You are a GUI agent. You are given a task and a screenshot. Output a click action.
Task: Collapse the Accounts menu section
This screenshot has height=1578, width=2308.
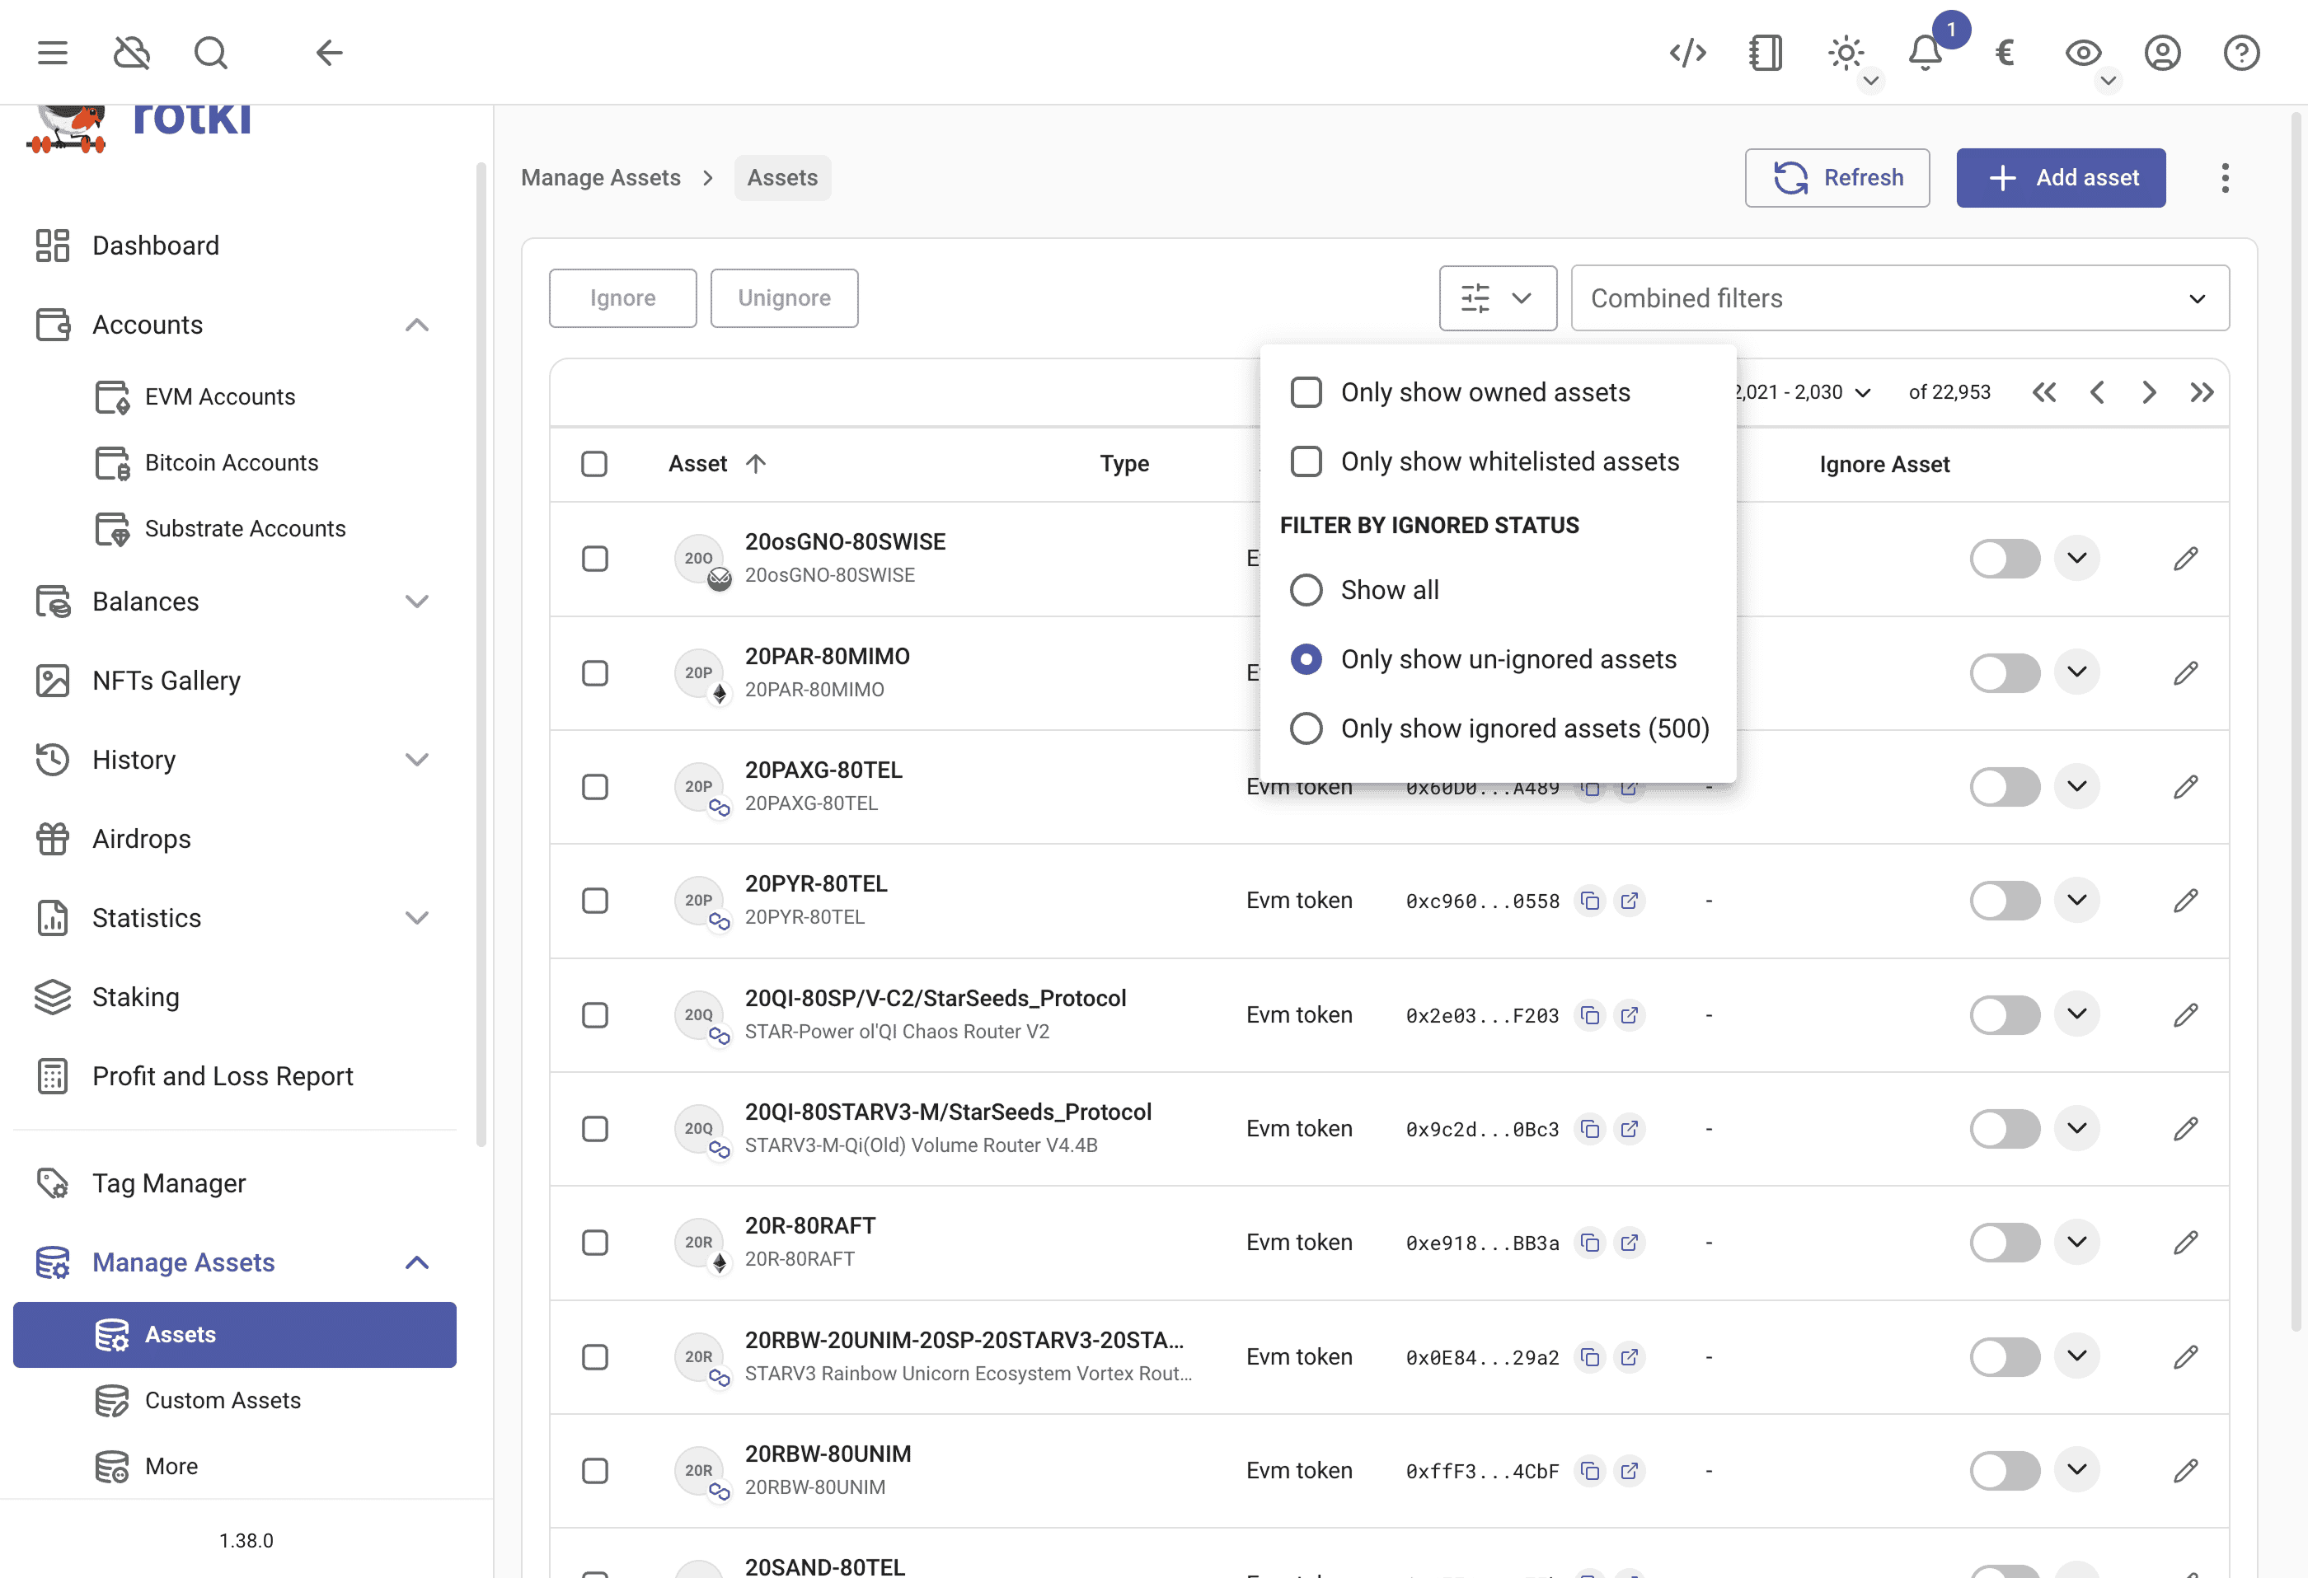click(x=417, y=325)
